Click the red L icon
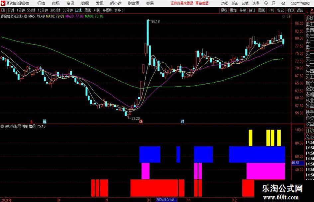 (307, 12)
